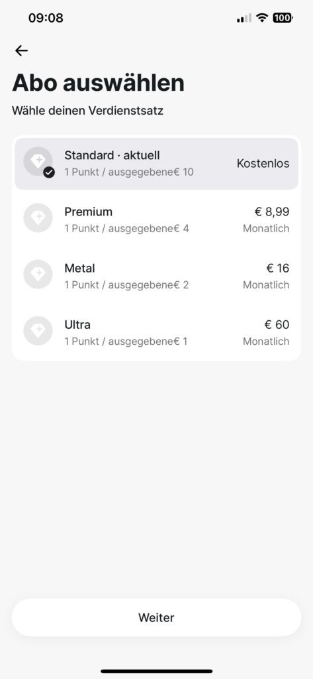The width and height of the screenshot is (313, 679).
Task: Continue with the Weiter button
Action: 156,617
